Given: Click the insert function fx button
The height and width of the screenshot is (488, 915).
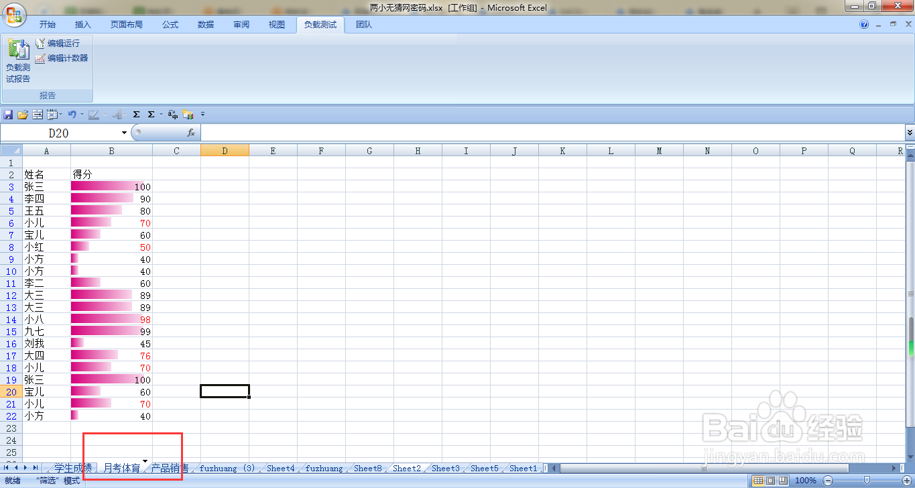Looking at the screenshot, I should [191, 133].
